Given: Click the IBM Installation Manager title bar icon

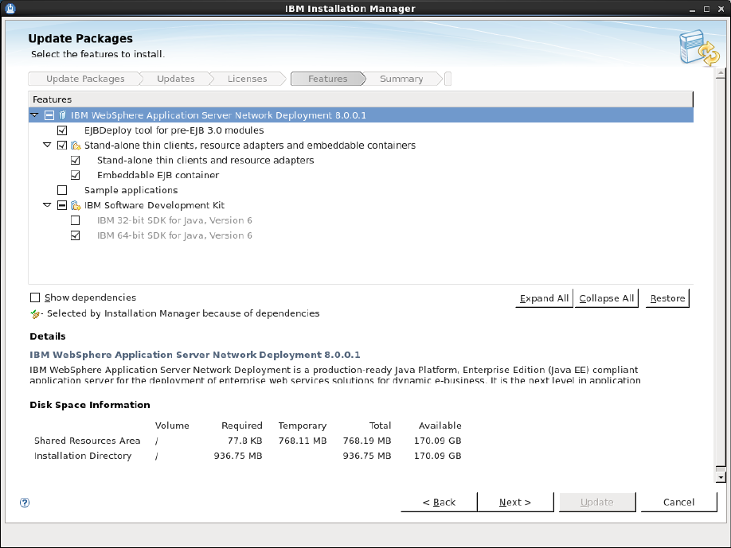Looking at the screenshot, I should tap(10, 9).
